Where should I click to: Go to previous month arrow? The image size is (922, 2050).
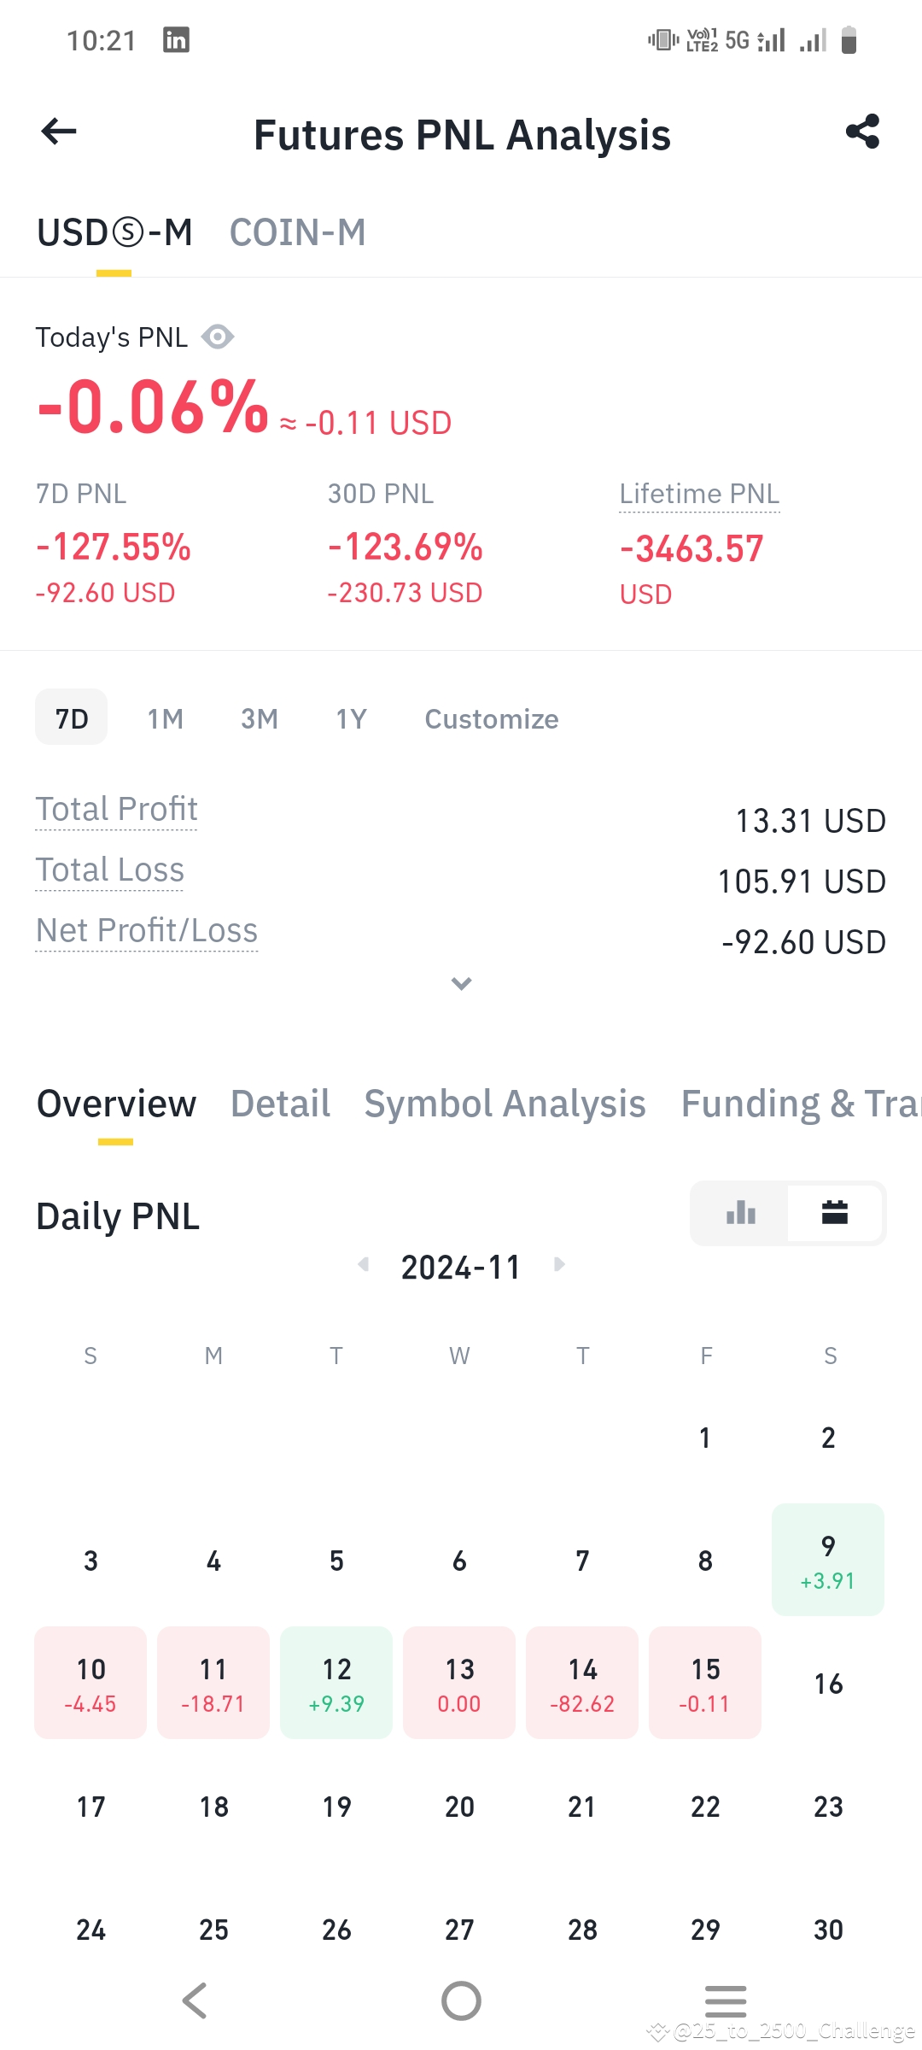(364, 1265)
